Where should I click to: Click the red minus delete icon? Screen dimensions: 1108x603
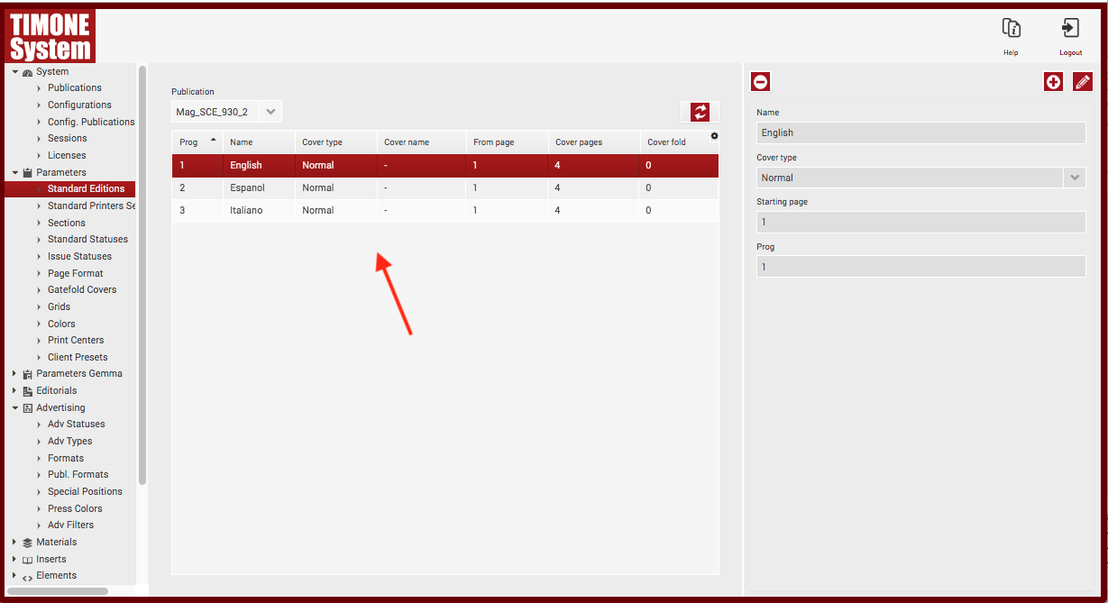[760, 82]
